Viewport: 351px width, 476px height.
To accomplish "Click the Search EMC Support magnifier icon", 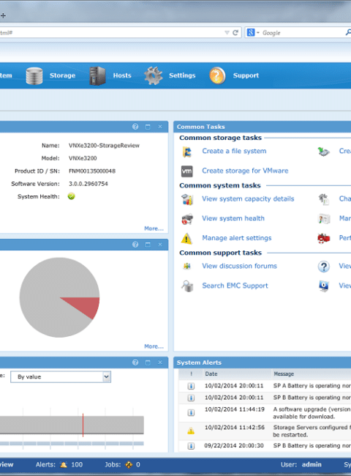I will (187, 286).
